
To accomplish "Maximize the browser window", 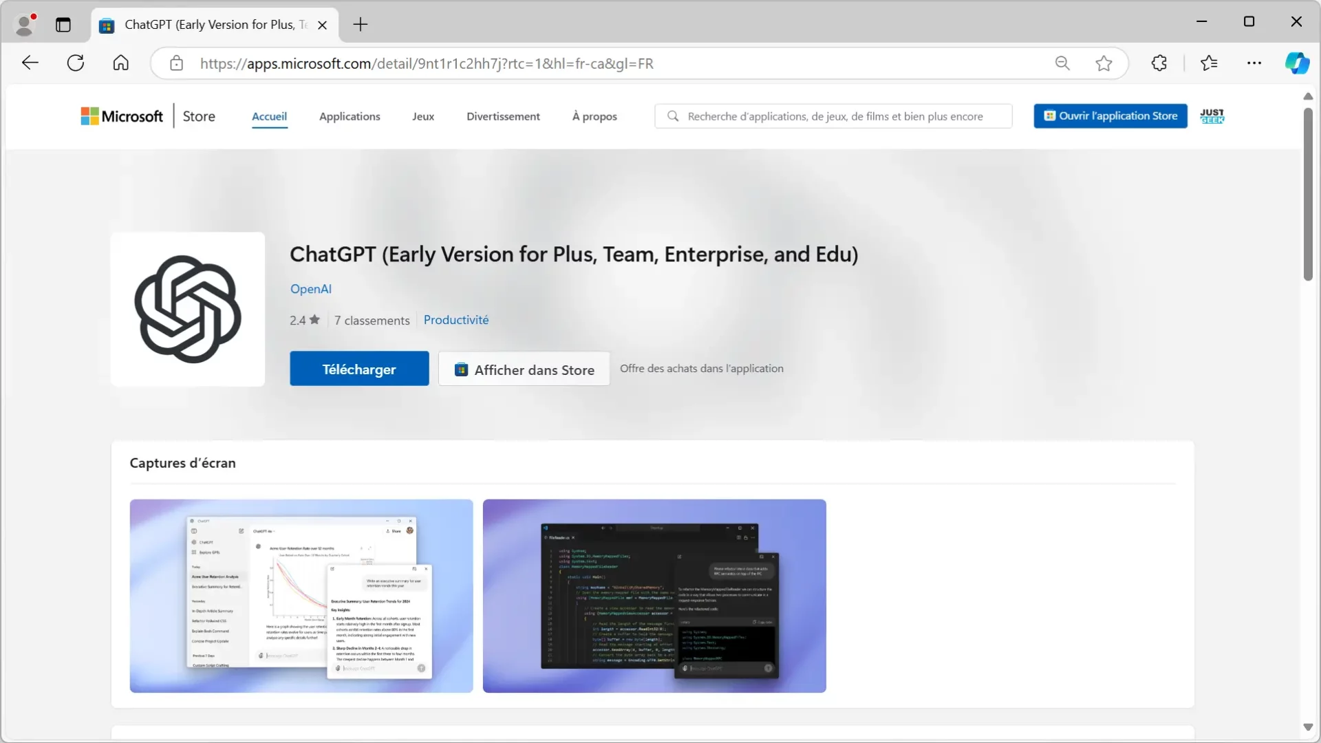I will point(1249,21).
